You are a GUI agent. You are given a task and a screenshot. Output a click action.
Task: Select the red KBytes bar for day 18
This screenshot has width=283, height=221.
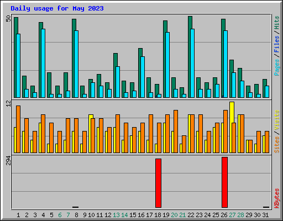tap(158, 183)
